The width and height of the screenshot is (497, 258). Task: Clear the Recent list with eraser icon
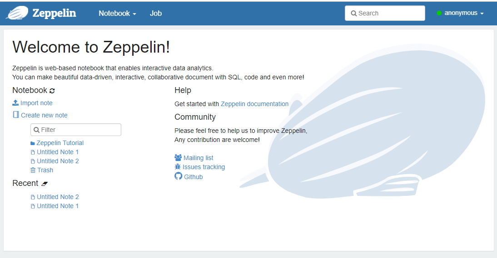pos(45,184)
